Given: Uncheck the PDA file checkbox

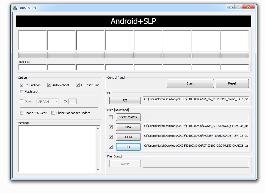Looking at the screenshot, I should tap(111, 127).
